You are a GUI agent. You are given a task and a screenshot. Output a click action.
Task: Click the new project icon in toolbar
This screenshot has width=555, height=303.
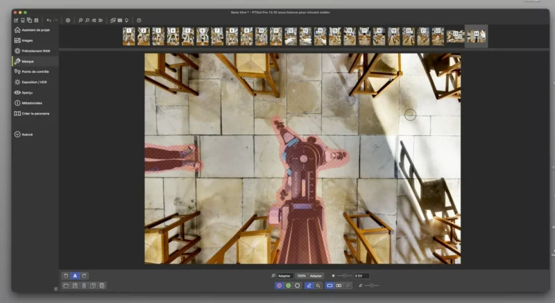[16, 21]
